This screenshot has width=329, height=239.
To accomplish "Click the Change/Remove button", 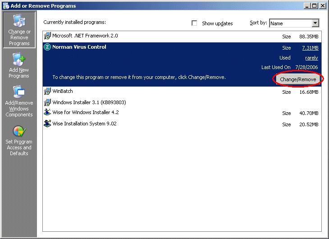I will coord(298,79).
